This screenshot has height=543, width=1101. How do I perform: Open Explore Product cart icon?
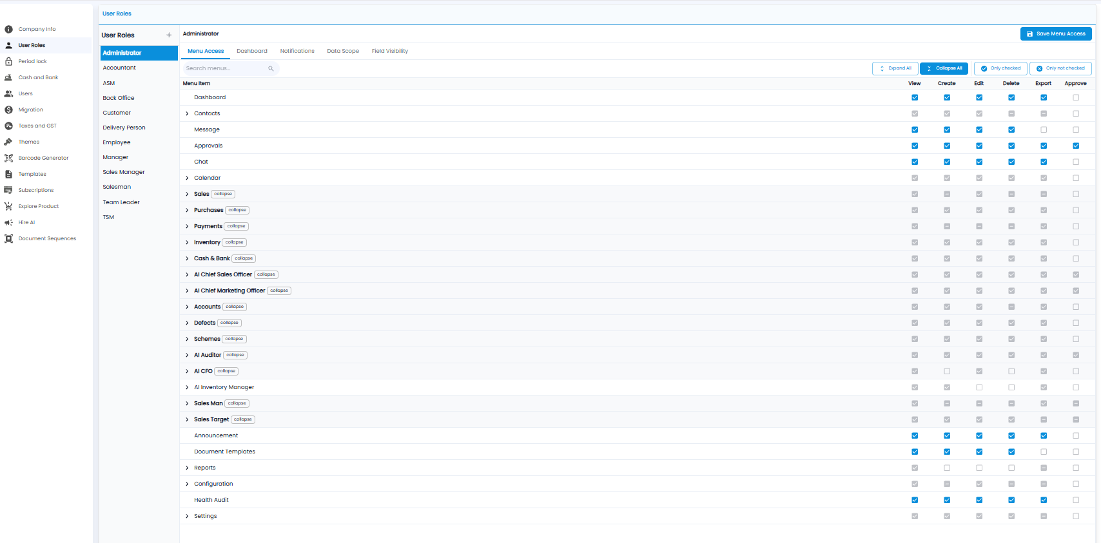(x=8, y=206)
